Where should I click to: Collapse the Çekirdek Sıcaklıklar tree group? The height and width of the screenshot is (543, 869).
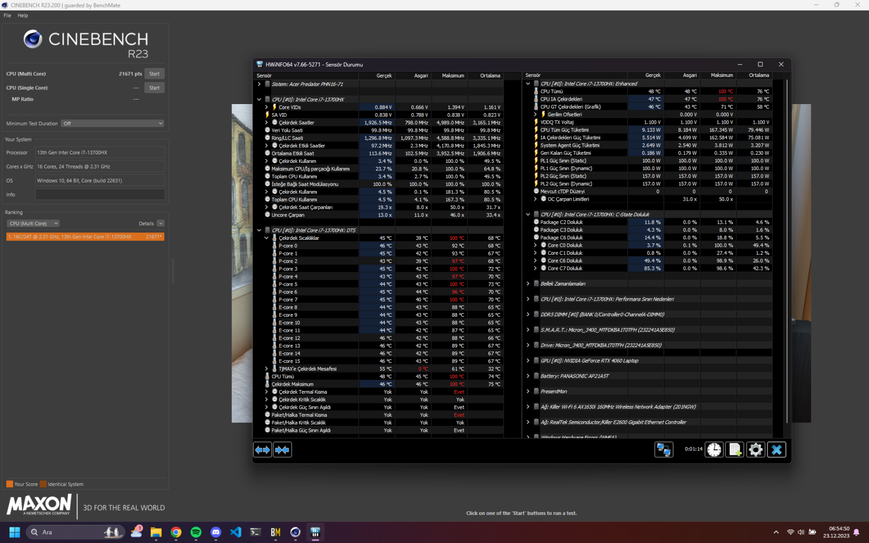tap(267, 238)
